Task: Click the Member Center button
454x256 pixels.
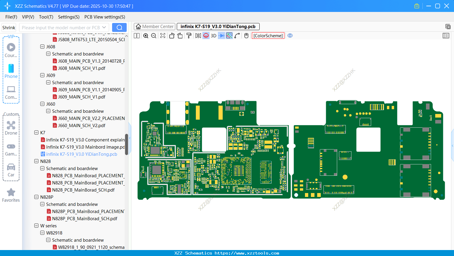Action: click(x=154, y=27)
